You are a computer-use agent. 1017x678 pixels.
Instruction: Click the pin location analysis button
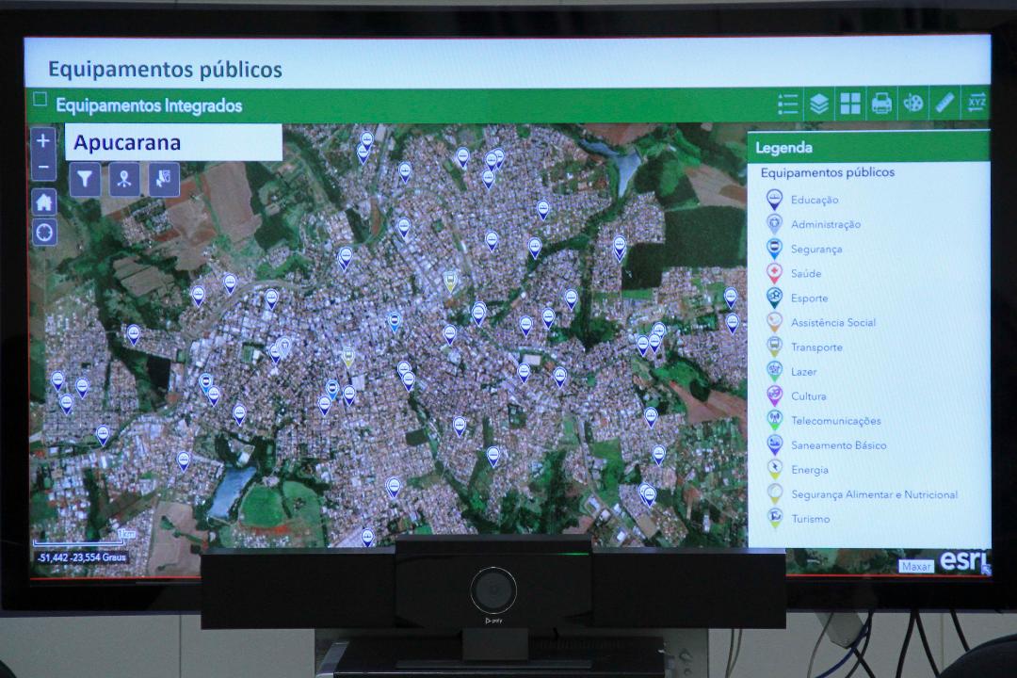click(124, 179)
